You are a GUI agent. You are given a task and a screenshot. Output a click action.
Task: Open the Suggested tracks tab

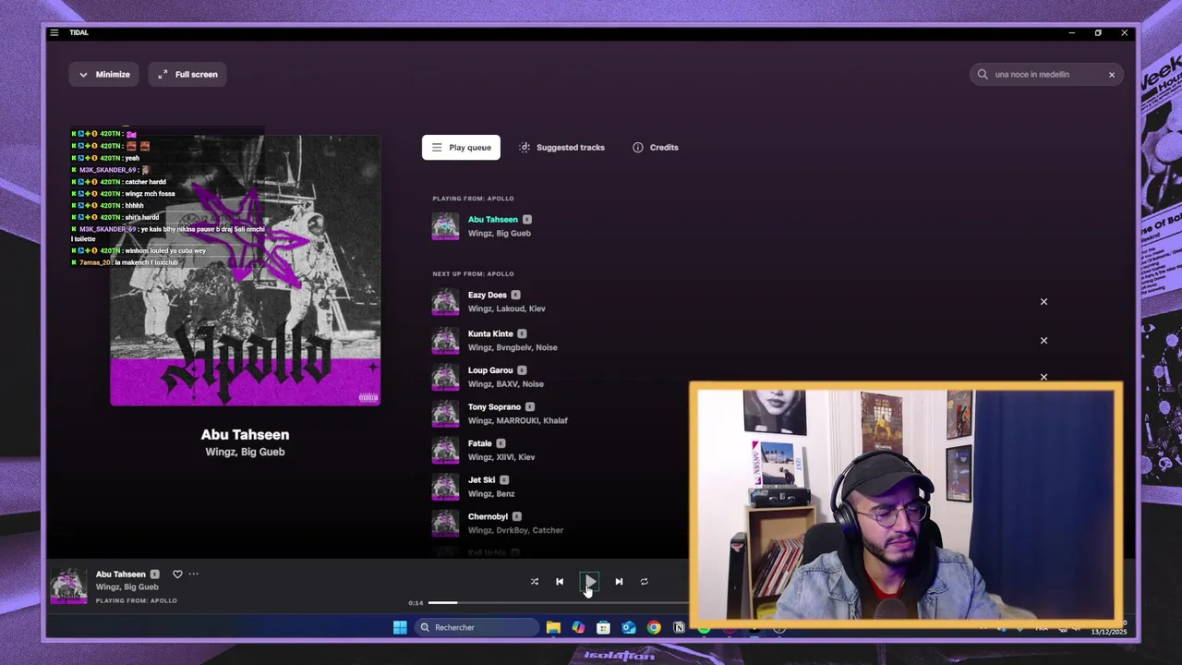pos(562,148)
